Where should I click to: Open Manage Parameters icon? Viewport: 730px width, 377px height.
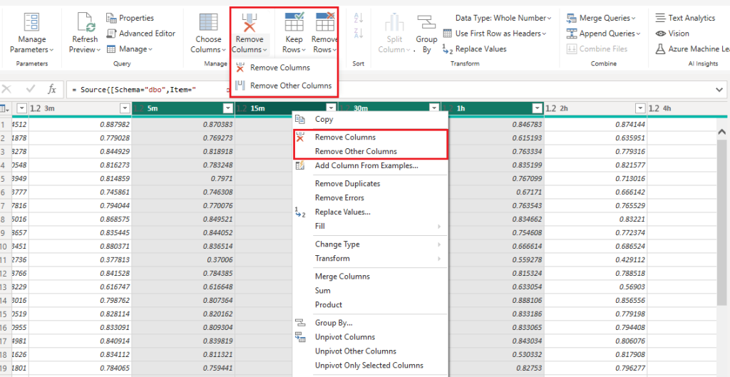click(x=31, y=22)
